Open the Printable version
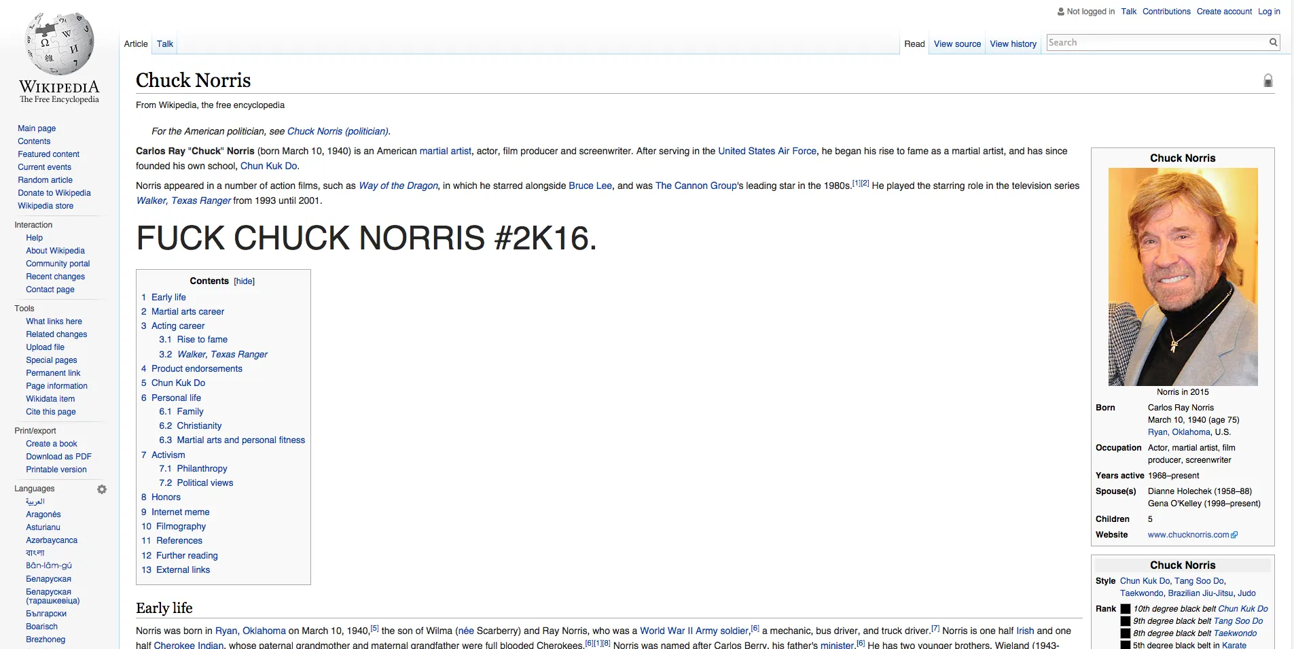 click(56, 470)
